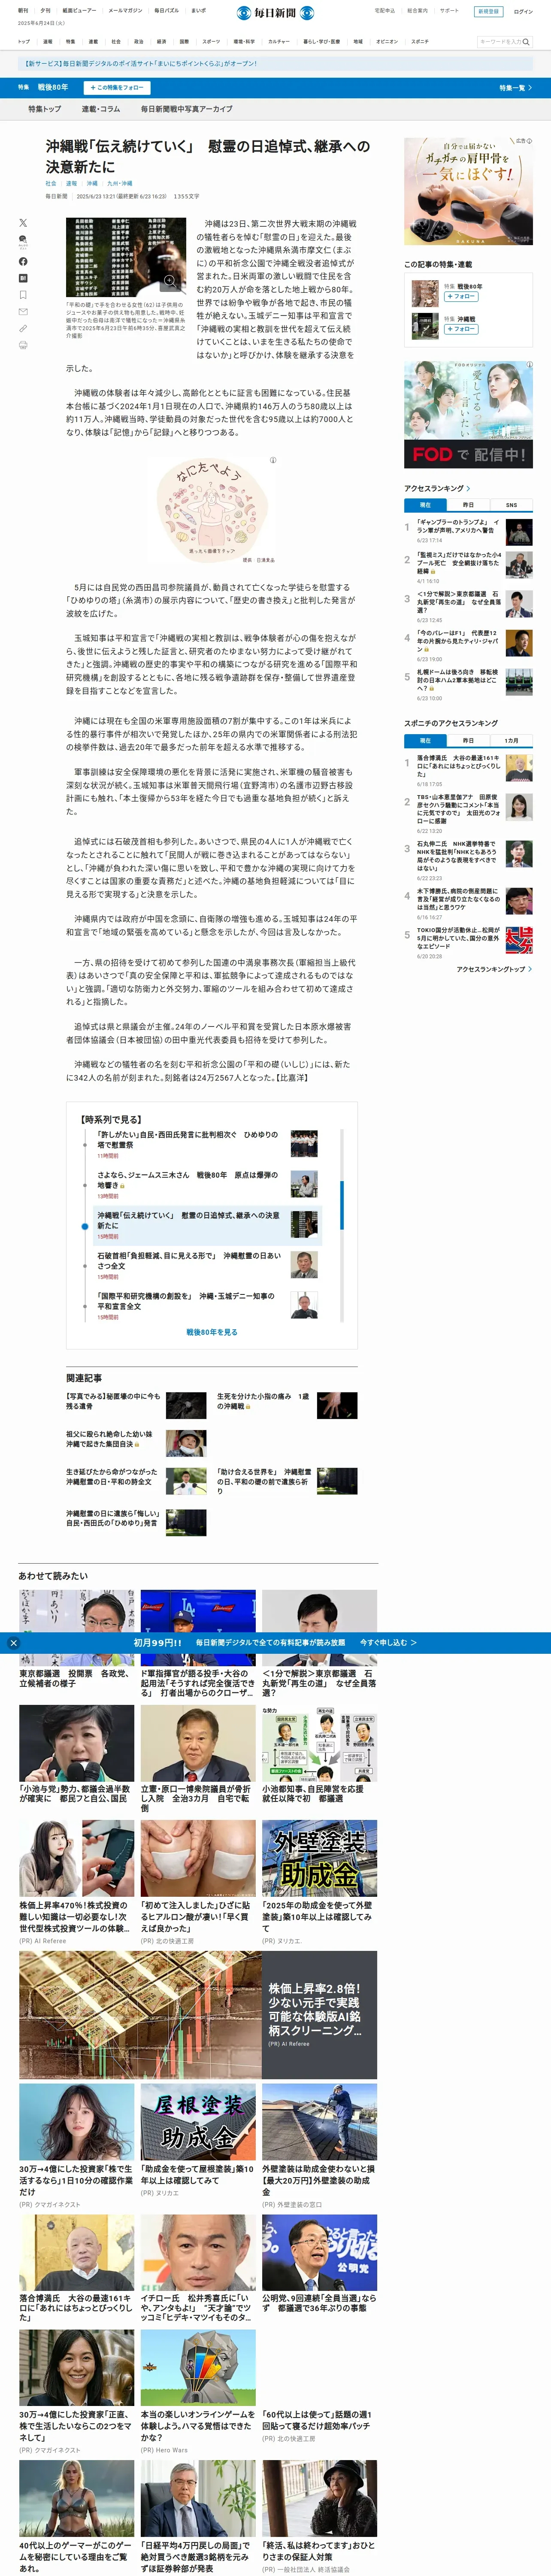Image resolution: width=551 pixels, height=2576 pixels.
Task: Follow the 沖縄戦 feature in sidebar
Action: [461, 329]
